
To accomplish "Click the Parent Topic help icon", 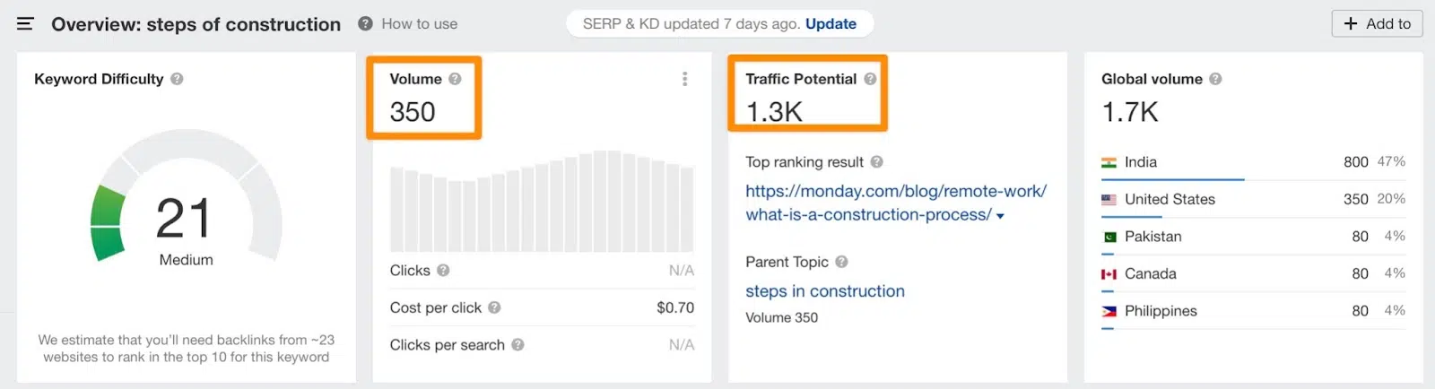I will point(841,262).
